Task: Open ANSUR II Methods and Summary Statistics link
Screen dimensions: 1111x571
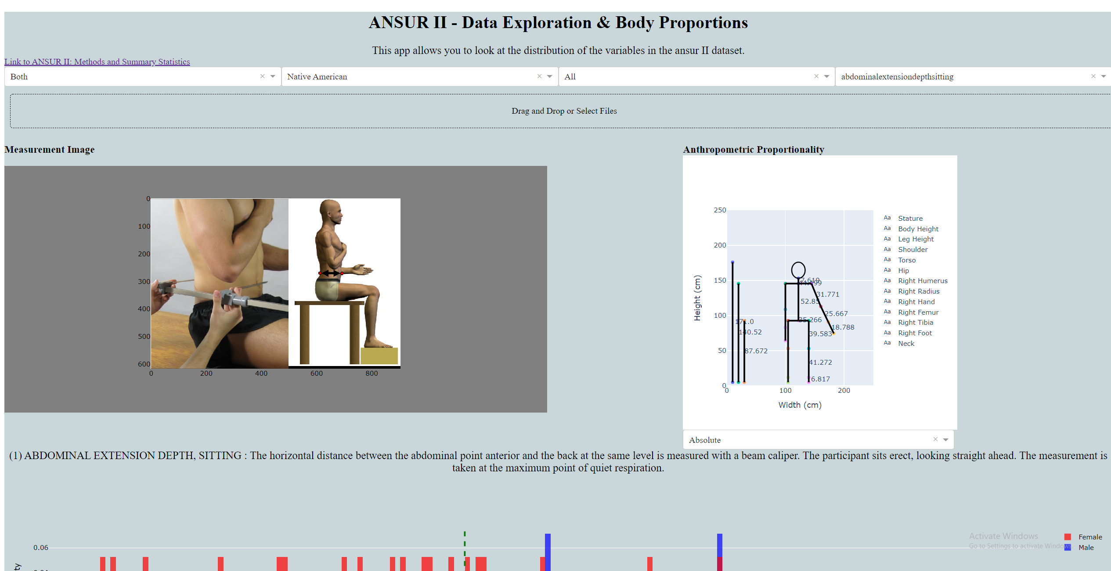Action: coord(97,62)
